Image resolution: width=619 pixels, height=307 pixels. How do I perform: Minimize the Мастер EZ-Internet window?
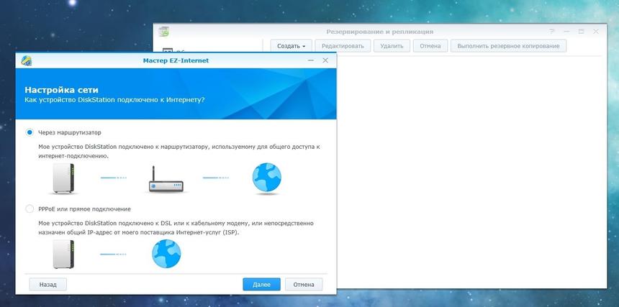click(311, 60)
